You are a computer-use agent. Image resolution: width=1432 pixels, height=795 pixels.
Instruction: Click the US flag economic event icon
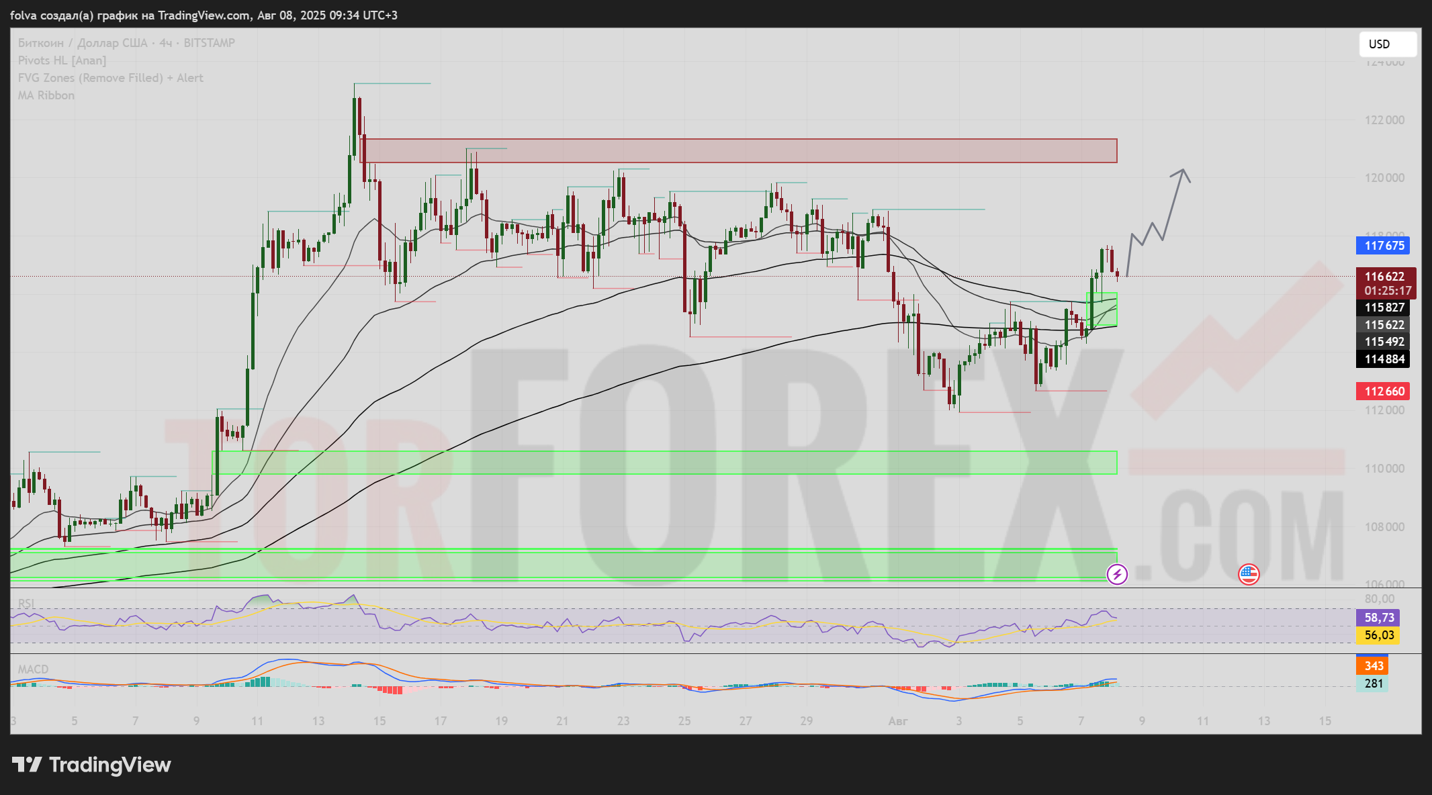pyautogui.click(x=1248, y=574)
